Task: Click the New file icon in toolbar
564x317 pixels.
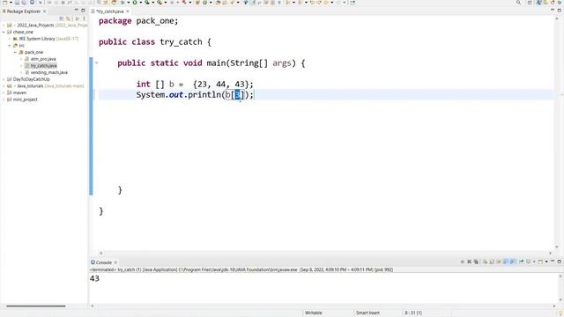Action: pyautogui.click(x=4, y=3)
